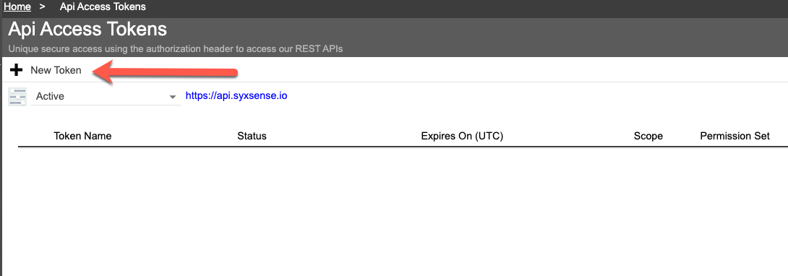Click the New Token text button

[56, 70]
